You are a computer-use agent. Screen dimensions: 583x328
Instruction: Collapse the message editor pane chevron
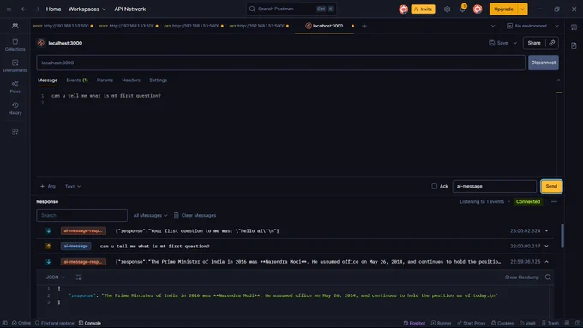pos(558,80)
